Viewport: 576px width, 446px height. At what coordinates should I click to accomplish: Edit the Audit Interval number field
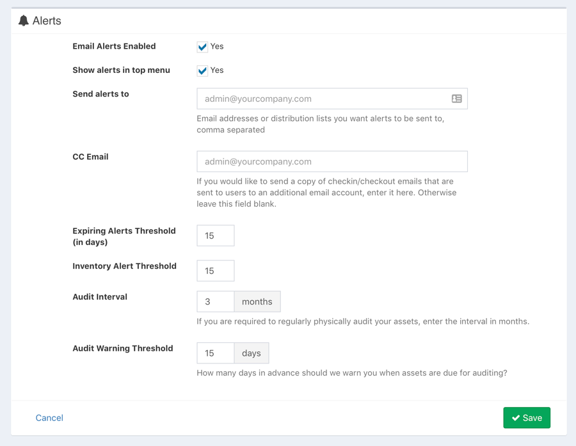(216, 301)
